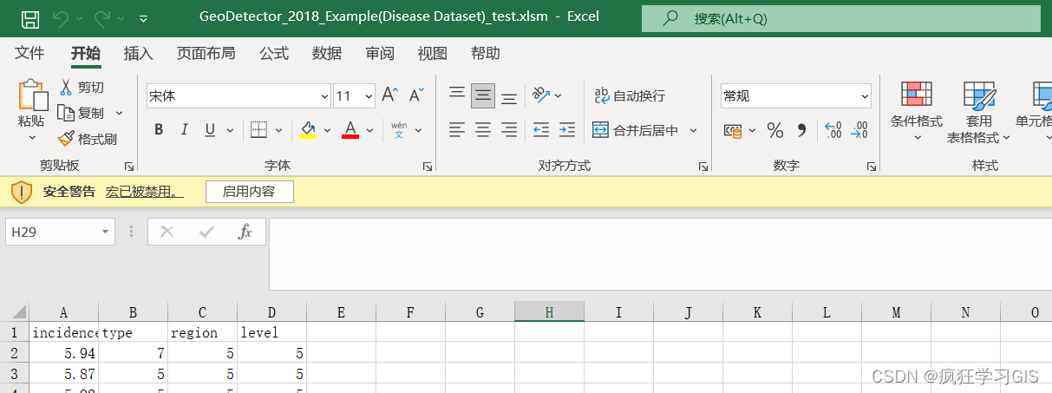Apply red font color A

(350, 130)
